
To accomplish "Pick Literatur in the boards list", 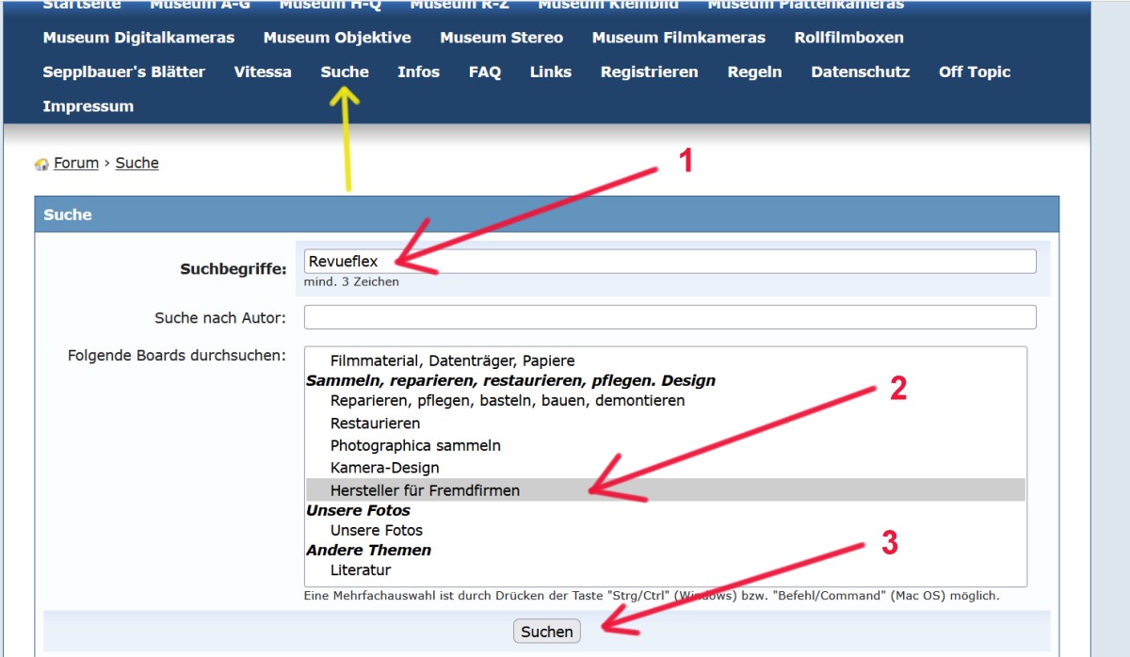I will click(x=361, y=569).
